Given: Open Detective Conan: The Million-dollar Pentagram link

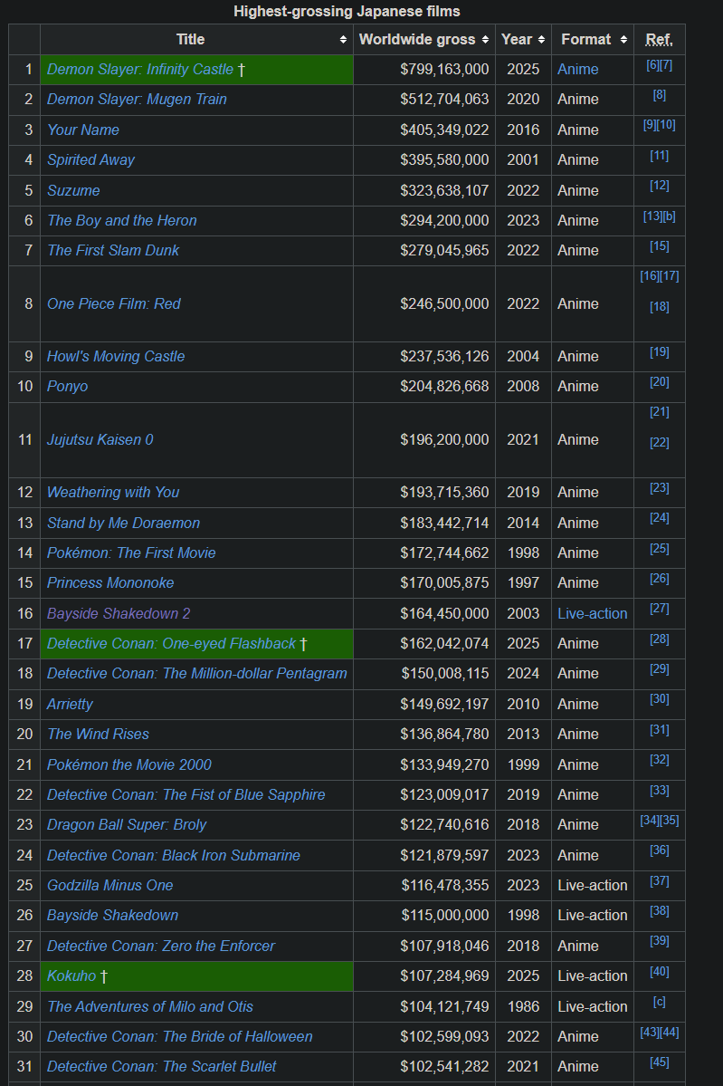Looking at the screenshot, I should [x=197, y=673].
